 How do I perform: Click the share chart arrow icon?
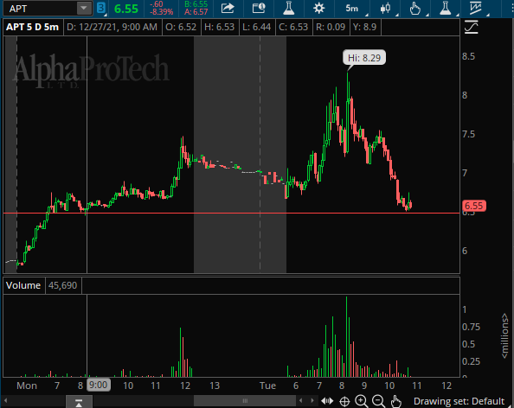pyautogui.click(x=228, y=8)
